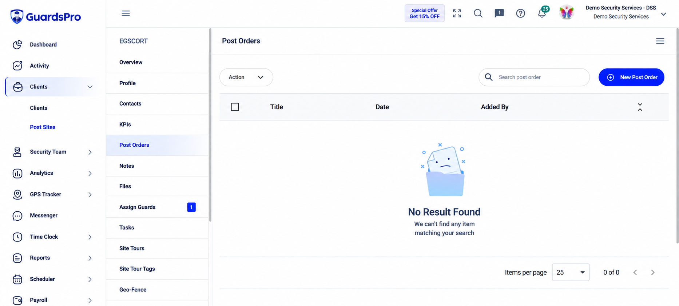Collapse the Clients menu chevron
This screenshot has height=306, width=679.
tap(90, 87)
